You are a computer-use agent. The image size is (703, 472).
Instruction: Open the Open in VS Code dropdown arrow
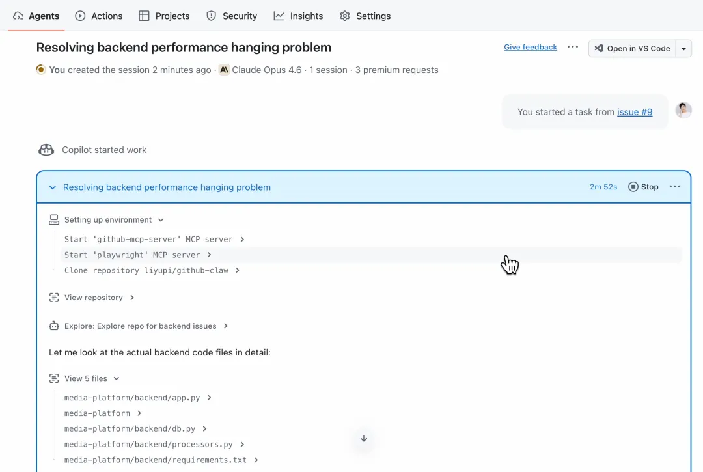click(683, 48)
